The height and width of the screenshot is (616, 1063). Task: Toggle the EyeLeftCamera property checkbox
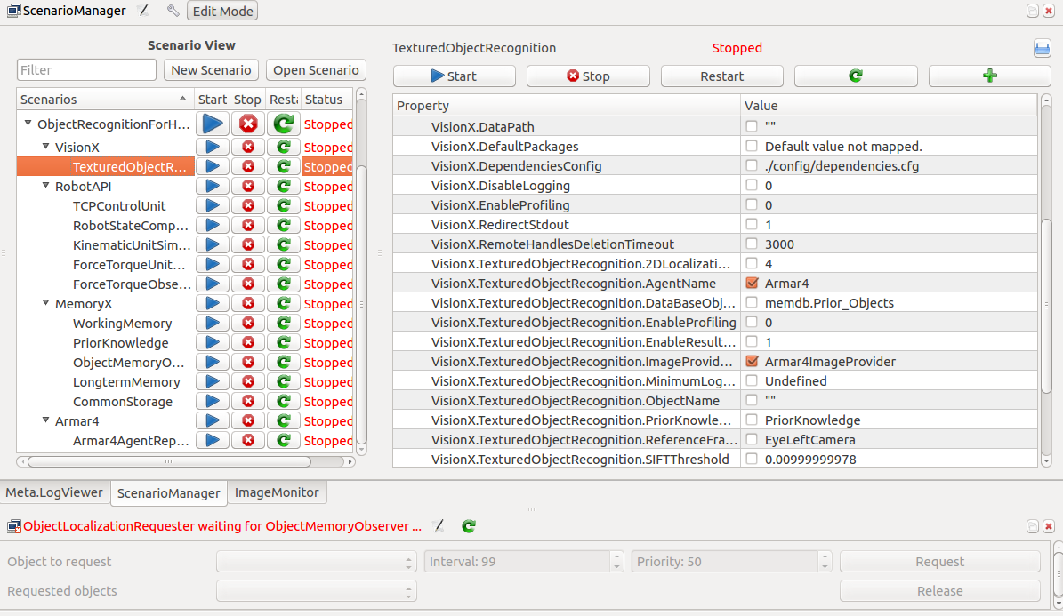point(751,439)
